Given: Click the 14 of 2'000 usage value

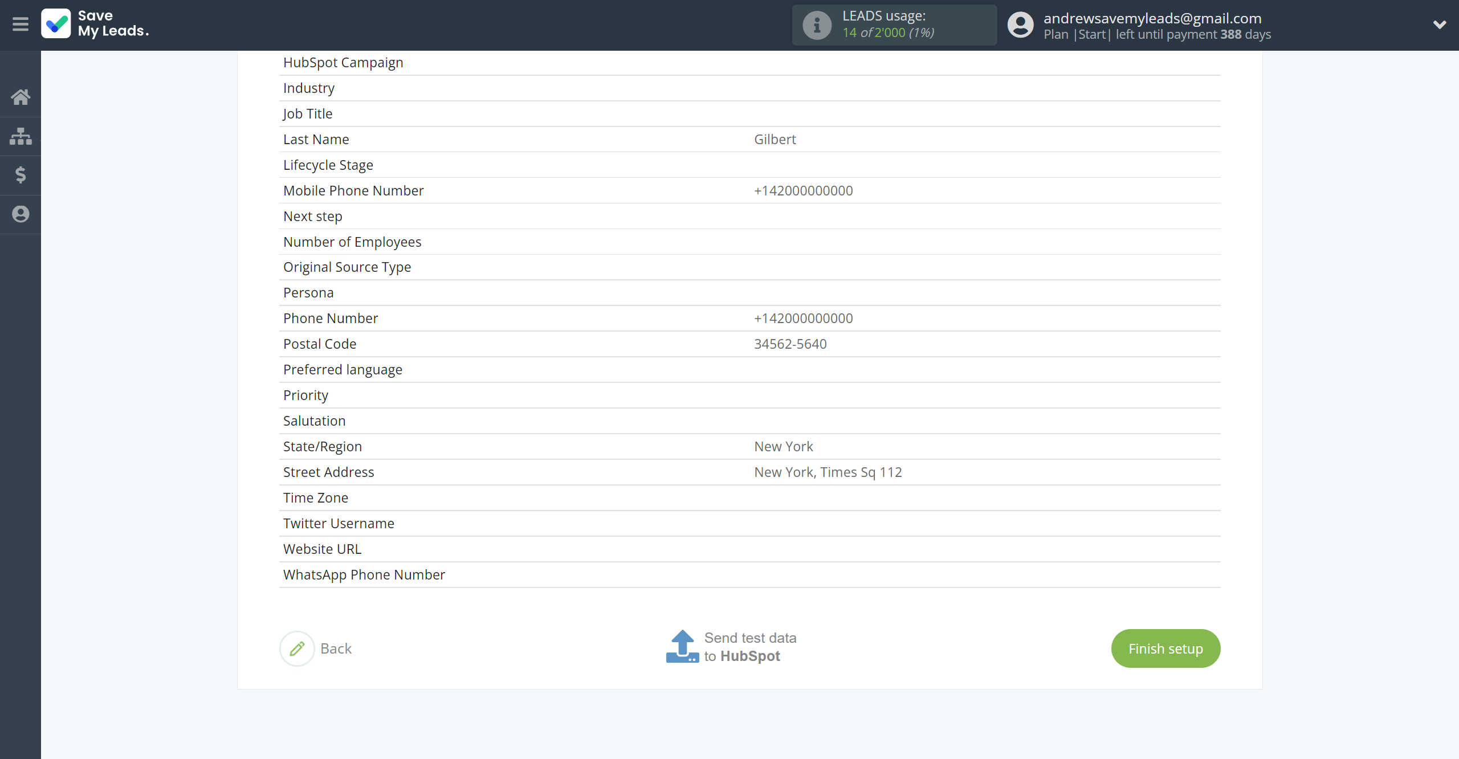Looking at the screenshot, I should 888,32.
